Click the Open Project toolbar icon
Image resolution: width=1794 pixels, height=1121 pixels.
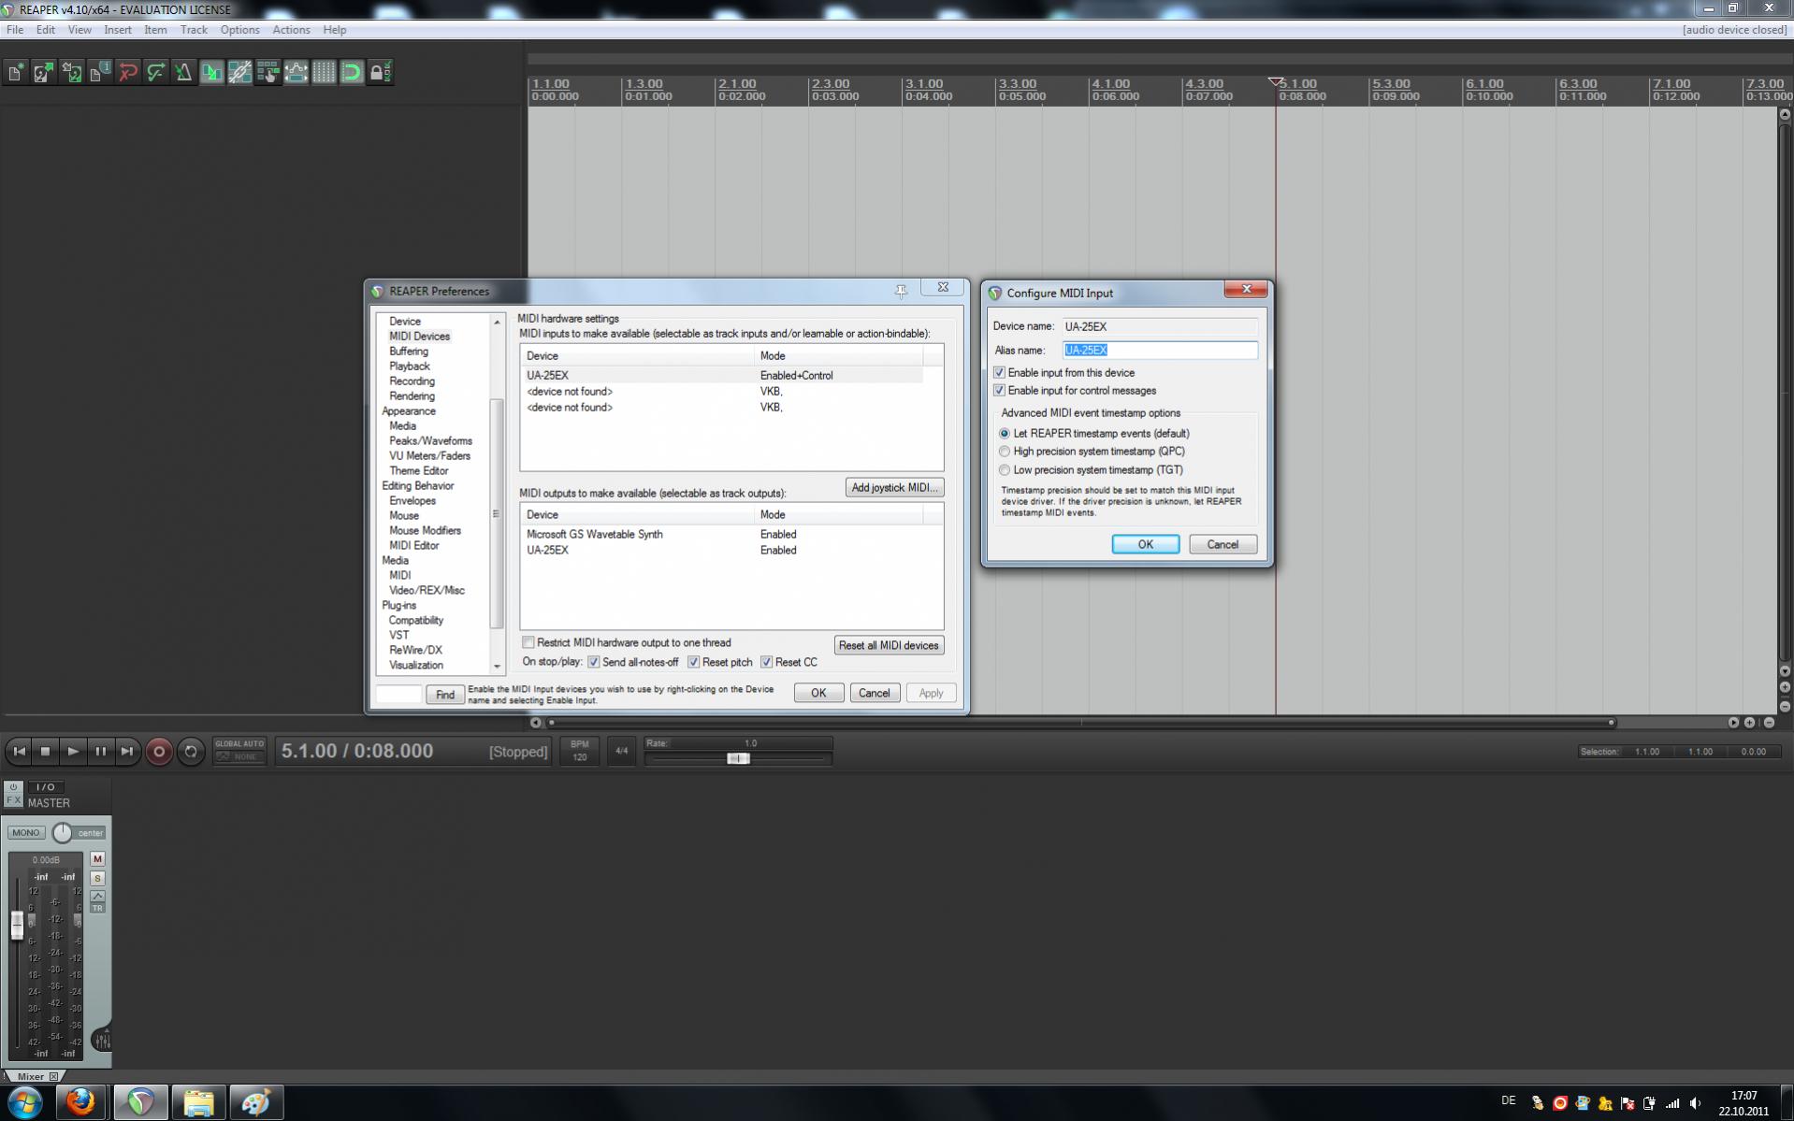(x=44, y=72)
